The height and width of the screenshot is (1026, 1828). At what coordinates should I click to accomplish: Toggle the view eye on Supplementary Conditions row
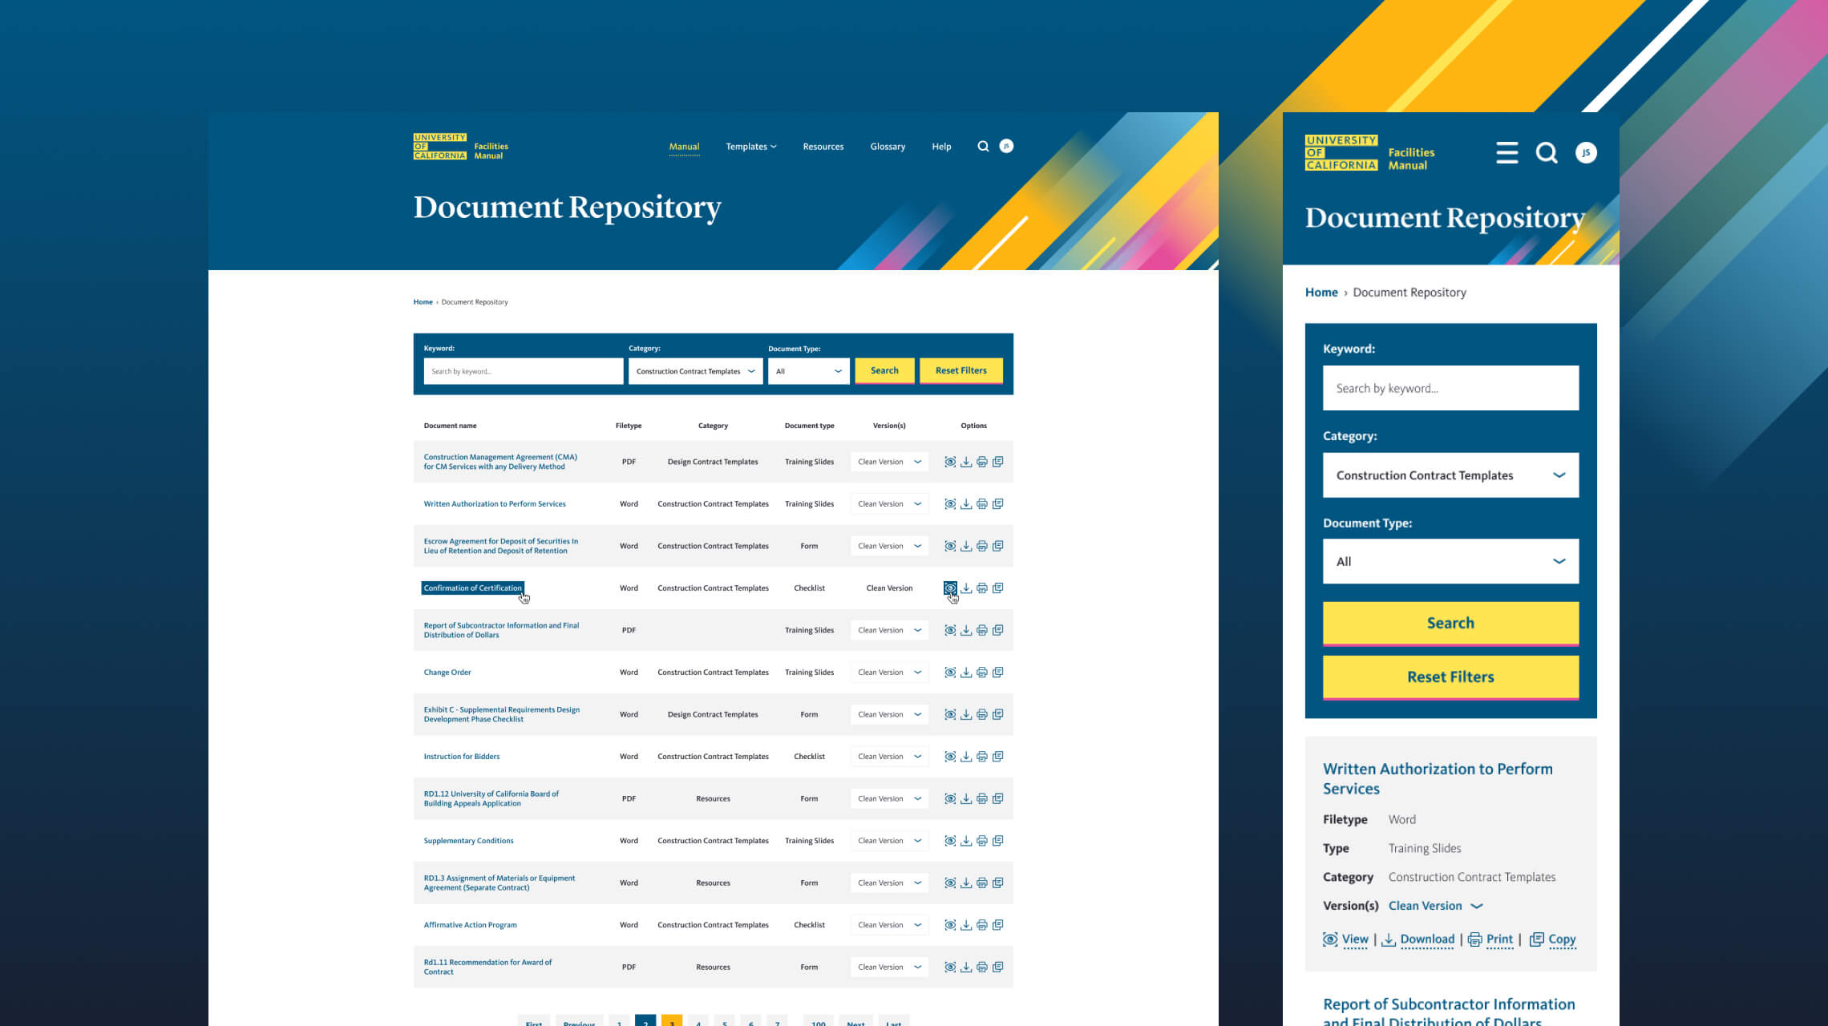pos(950,840)
